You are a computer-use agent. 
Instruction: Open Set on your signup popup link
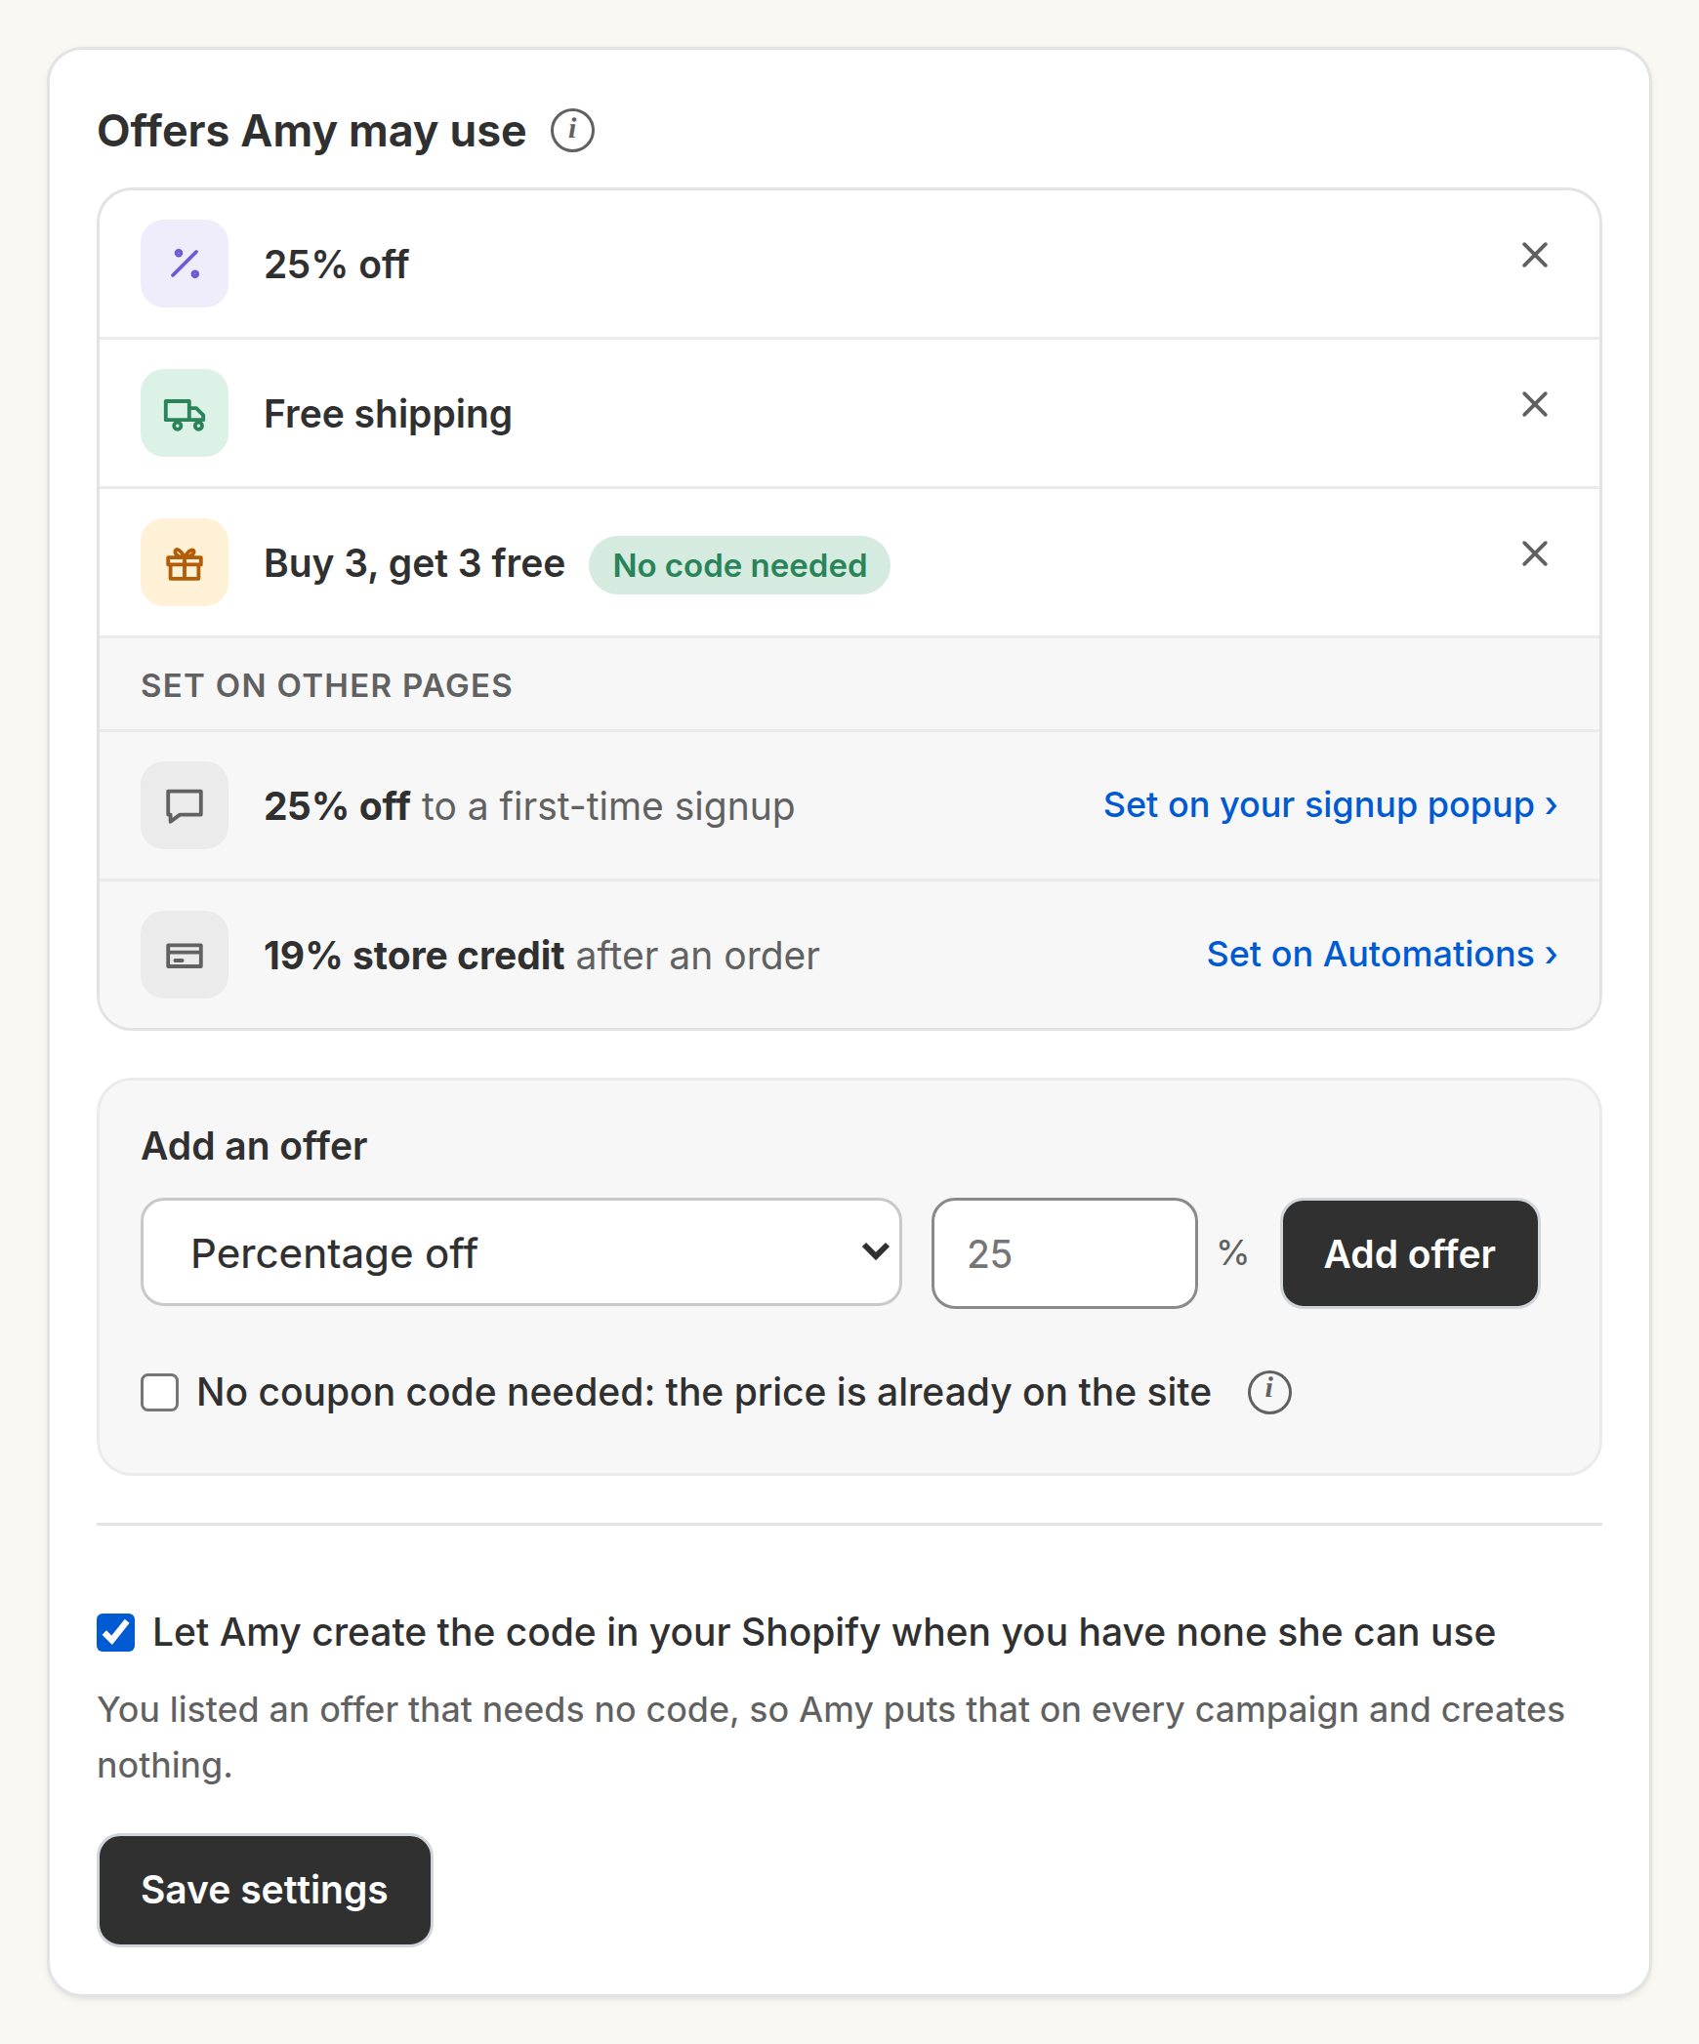[x=1330, y=805]
